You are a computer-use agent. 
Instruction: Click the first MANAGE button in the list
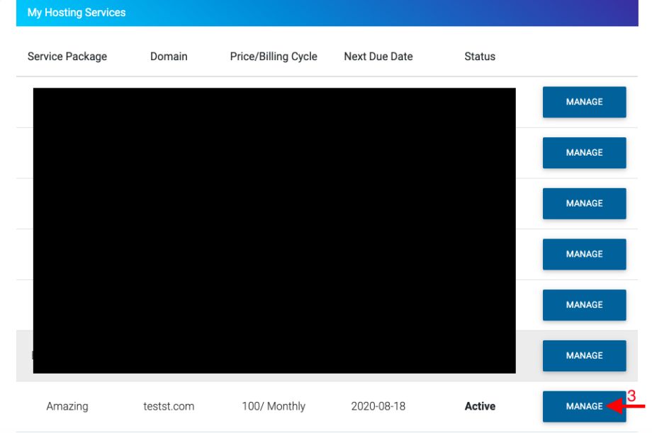tap(584, 102)
